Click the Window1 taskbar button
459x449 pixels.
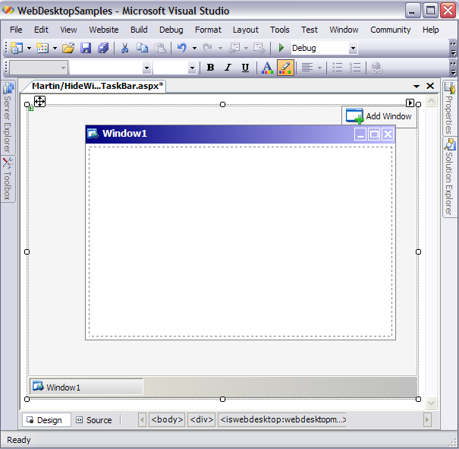(x=86, y=387)
